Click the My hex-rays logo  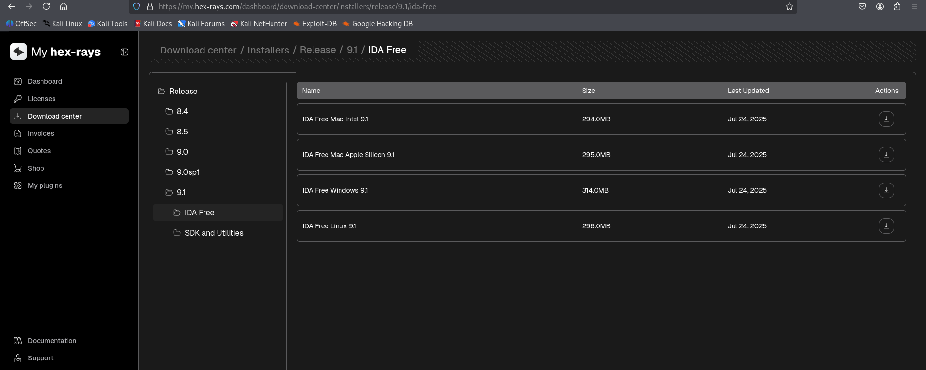coord(55,52)
